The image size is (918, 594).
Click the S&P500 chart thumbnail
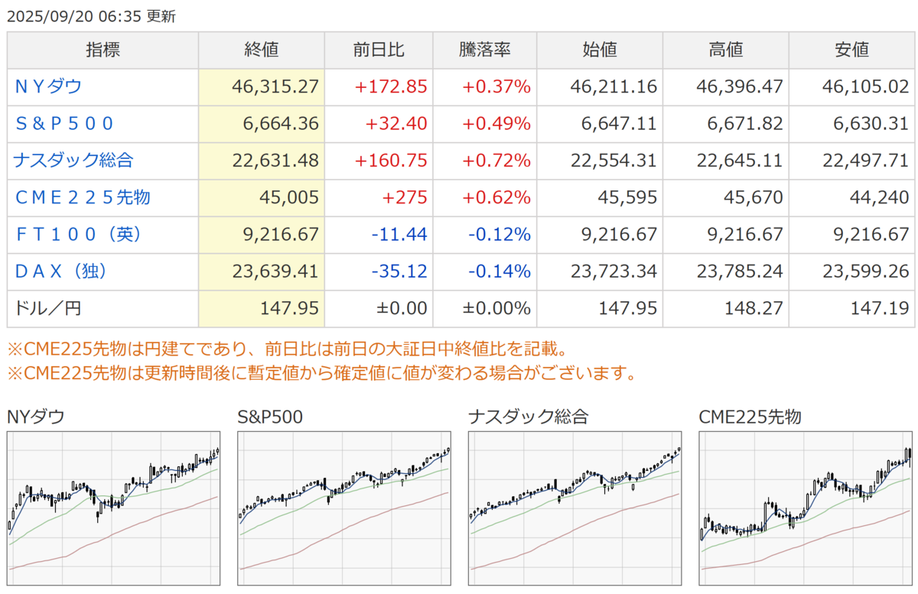click(x=345, y=509)
